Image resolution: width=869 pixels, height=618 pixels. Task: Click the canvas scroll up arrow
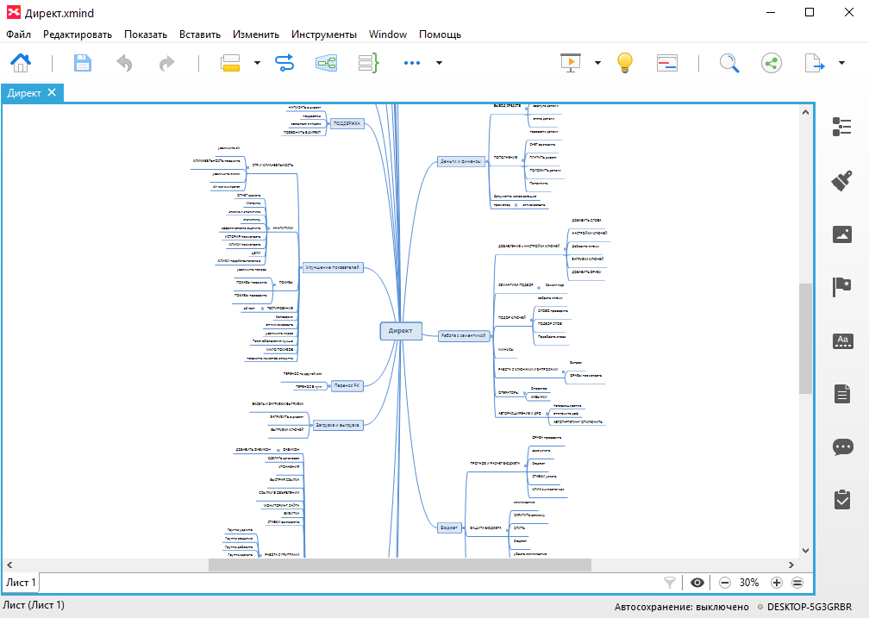point(805,113)
